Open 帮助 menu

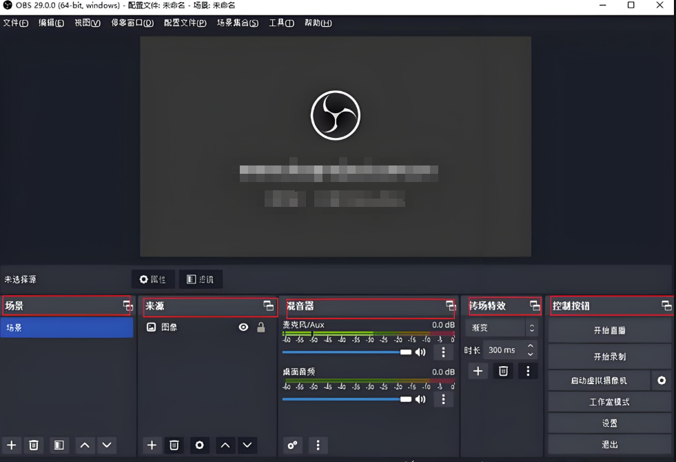[318, 23]
